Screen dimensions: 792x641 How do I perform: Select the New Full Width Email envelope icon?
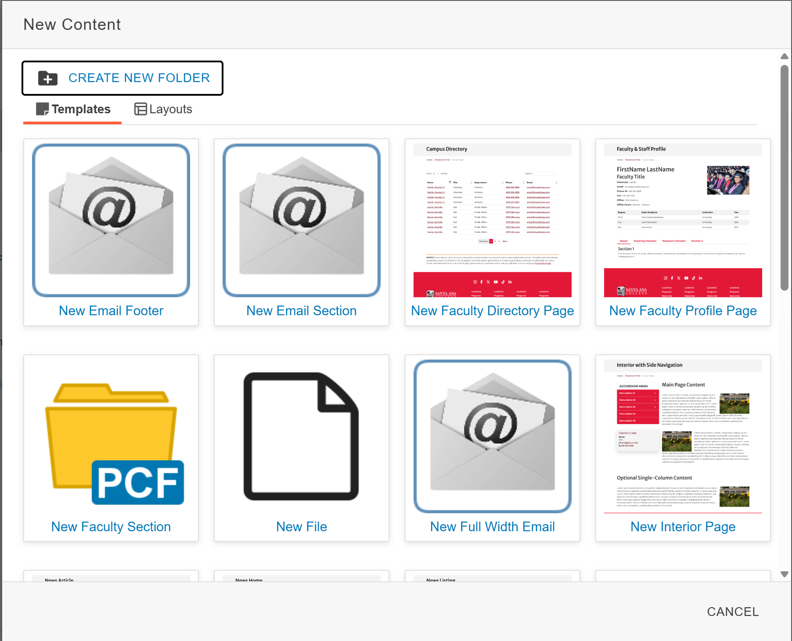click(x=493, y=436)
